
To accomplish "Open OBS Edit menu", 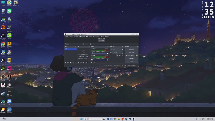I will 71,37.
